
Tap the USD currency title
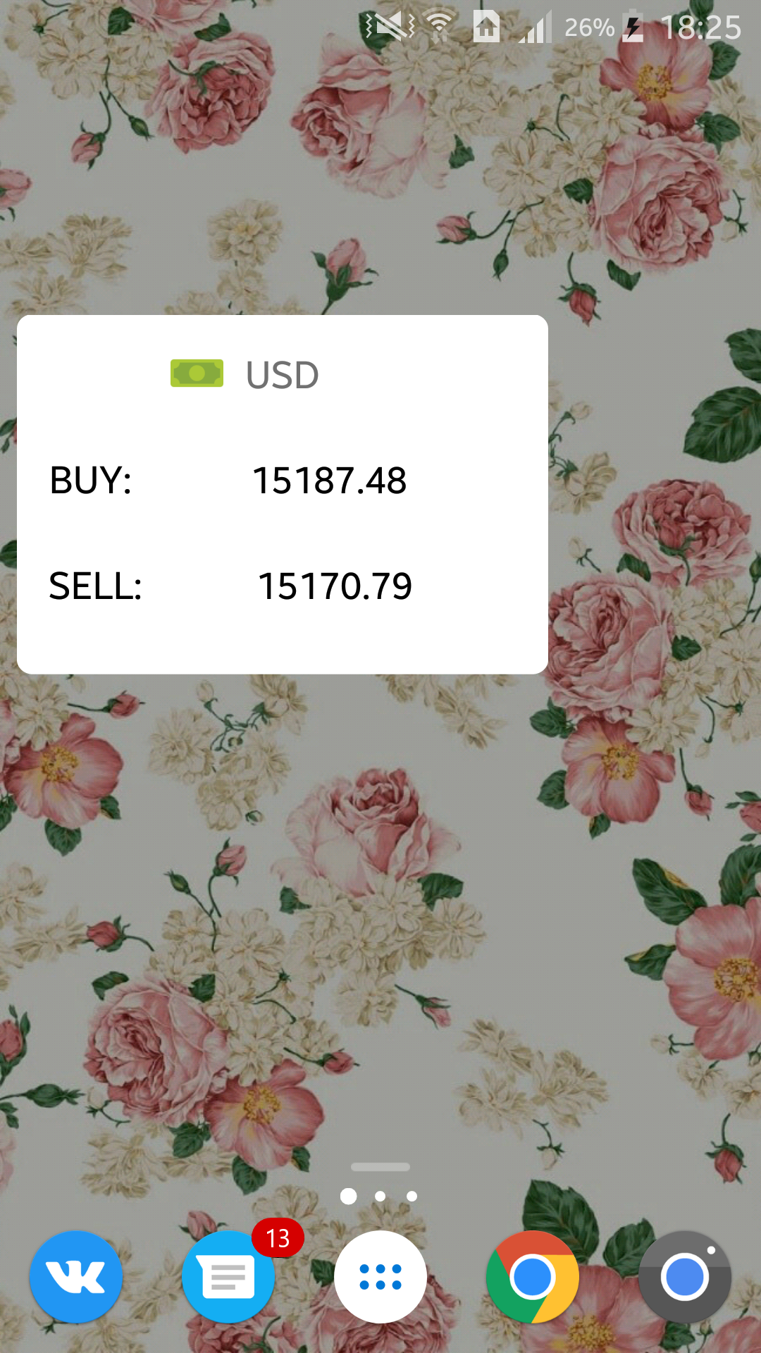(282, 374)
